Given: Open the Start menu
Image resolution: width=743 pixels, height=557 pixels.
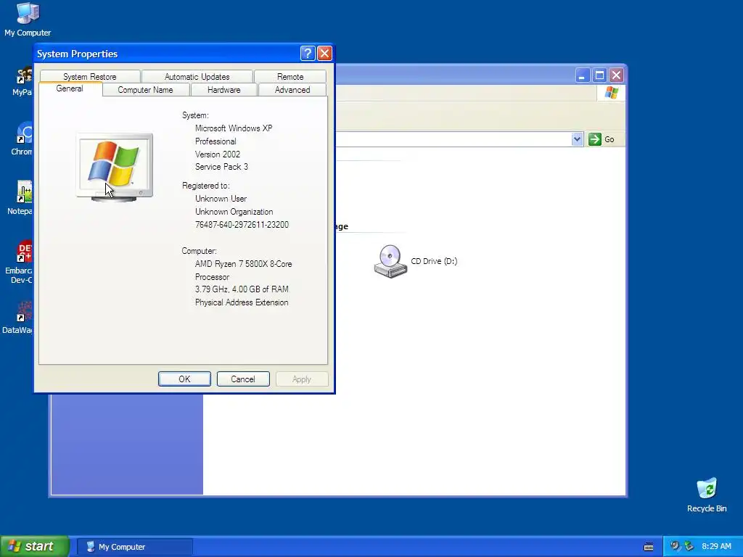Looking at the screenshot, I should click(x=35, y=546).
